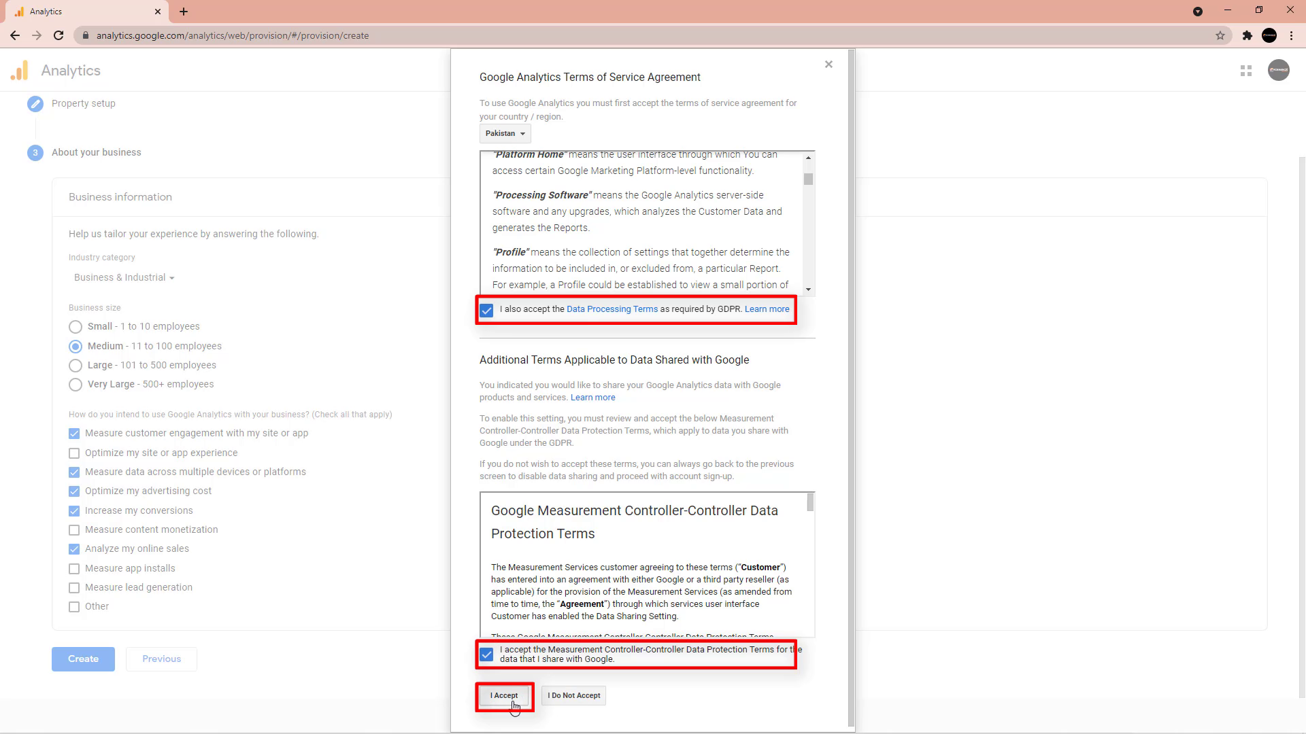Screen dimensions: 1306x734
Task: Uncheck Measure data across multiple devices or platforms
Action: [74, 472]
